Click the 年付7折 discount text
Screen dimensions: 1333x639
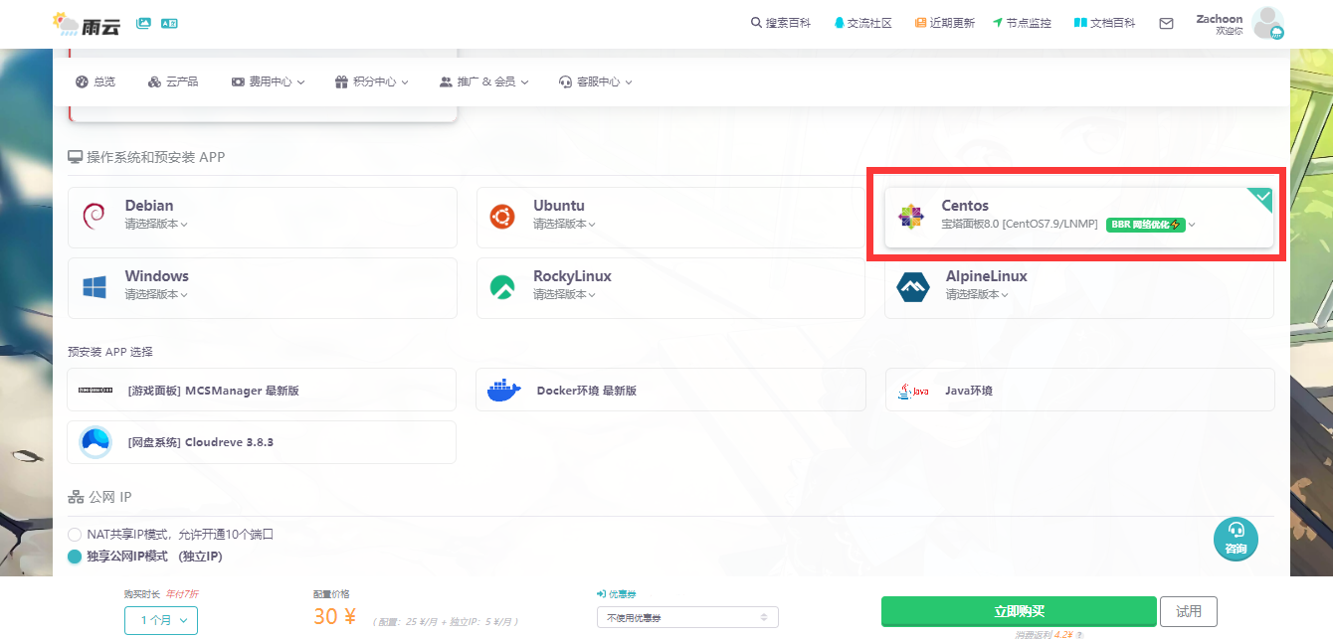coord(183,593)
